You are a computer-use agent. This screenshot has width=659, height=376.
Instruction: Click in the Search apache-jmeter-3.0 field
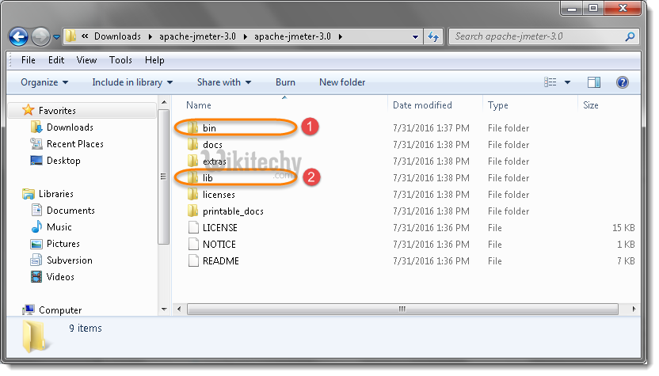(537, 36)
